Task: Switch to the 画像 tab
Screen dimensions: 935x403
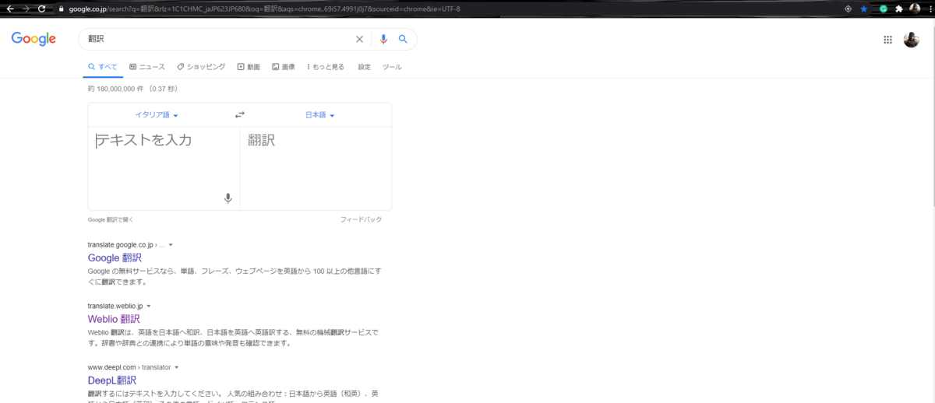Action: click(284, 67)
